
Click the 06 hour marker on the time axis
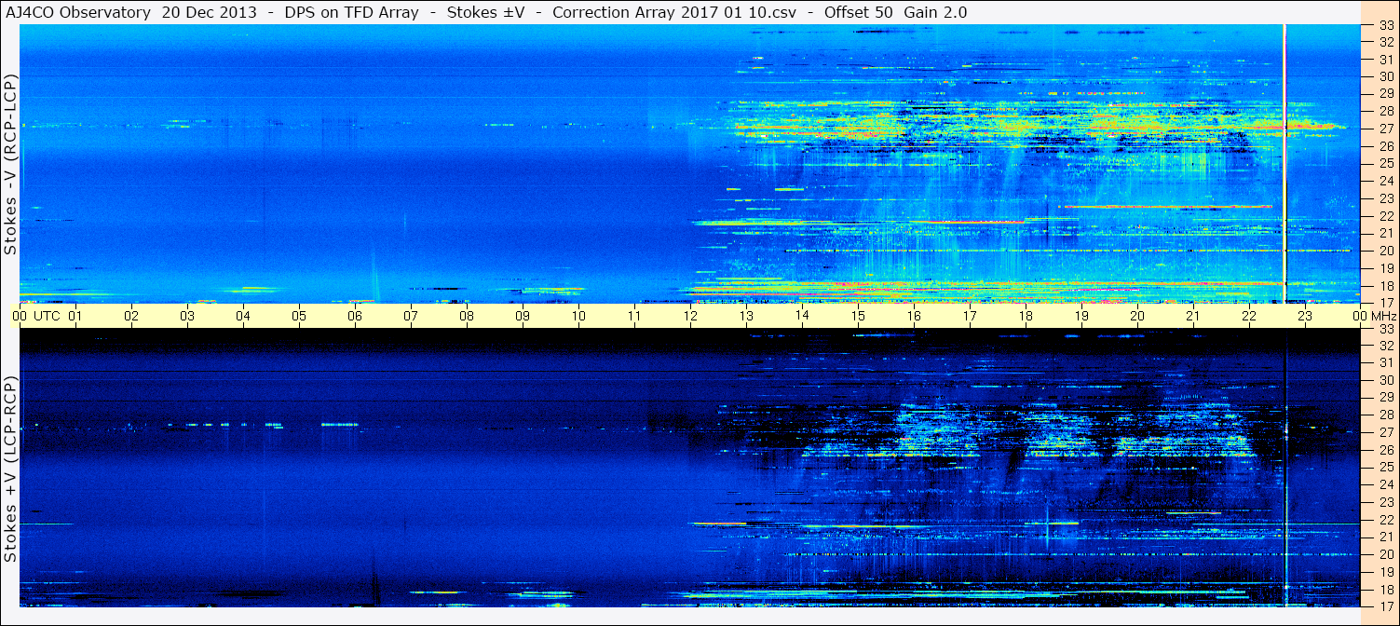click(355, 316)
